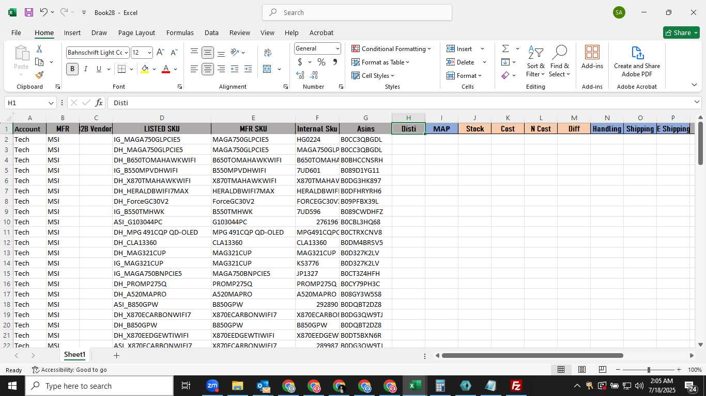This screenshot has height=396, width=706.
Task: Click Decrease Font Size icon
Action: coord(174,53)
